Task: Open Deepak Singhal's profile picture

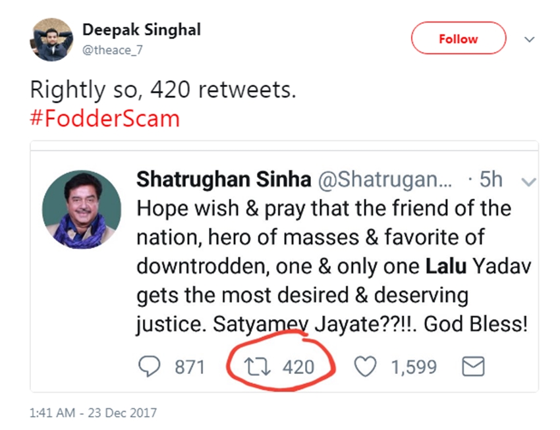Action: [x=51, y=40]
